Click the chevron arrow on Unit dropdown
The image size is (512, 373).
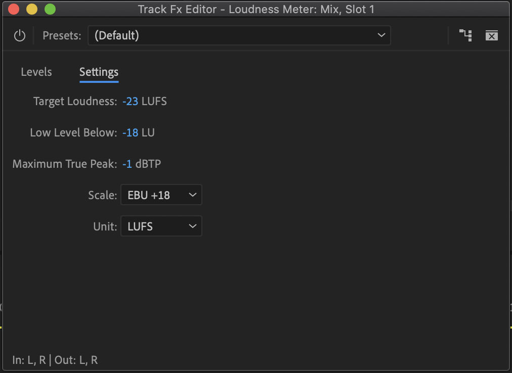192,226
